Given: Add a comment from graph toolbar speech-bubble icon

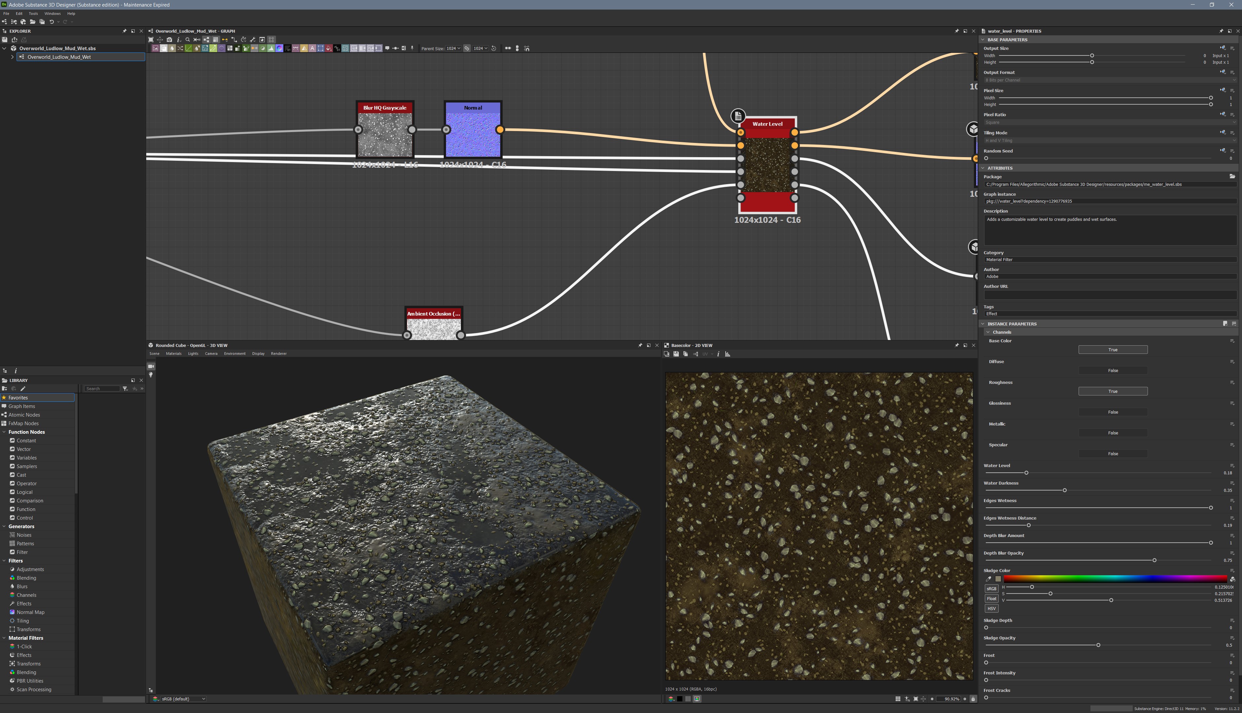Looking at the screenshot, I should (x=387, y=48).
